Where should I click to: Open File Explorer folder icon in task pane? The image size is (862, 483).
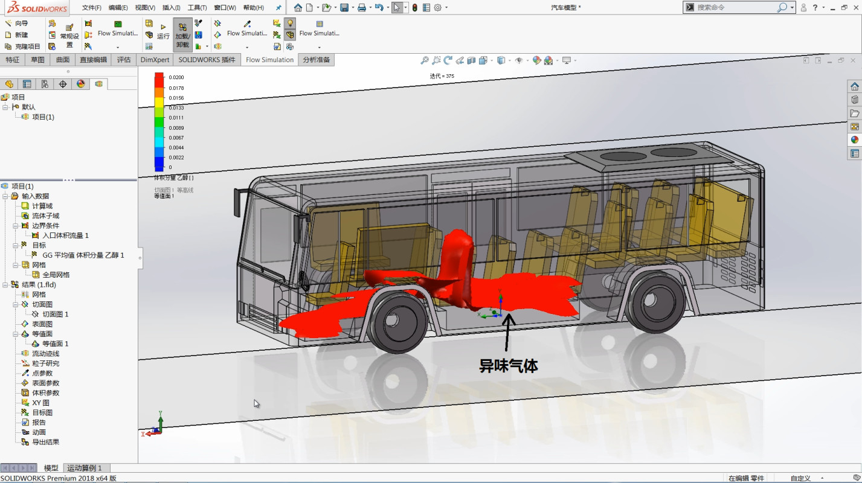(x=854, y=113)
